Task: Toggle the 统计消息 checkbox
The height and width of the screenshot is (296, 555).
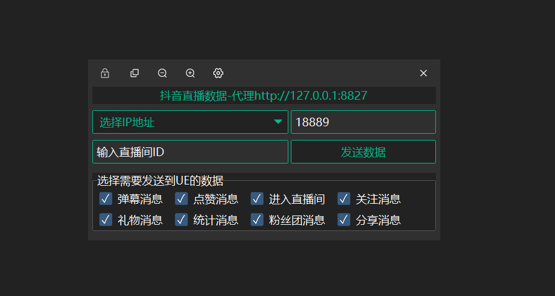Action: tap(182, 220)
